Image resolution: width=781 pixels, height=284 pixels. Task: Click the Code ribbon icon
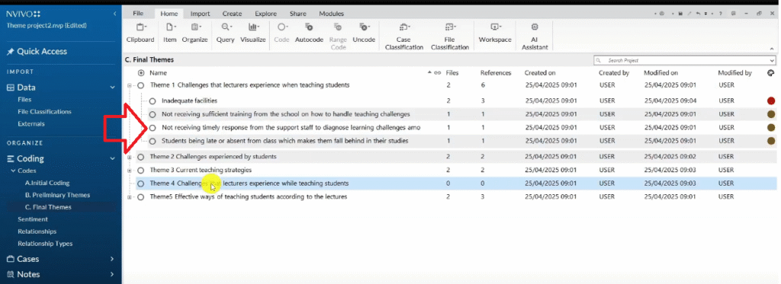pyautogui.click(x=282, y=27)
